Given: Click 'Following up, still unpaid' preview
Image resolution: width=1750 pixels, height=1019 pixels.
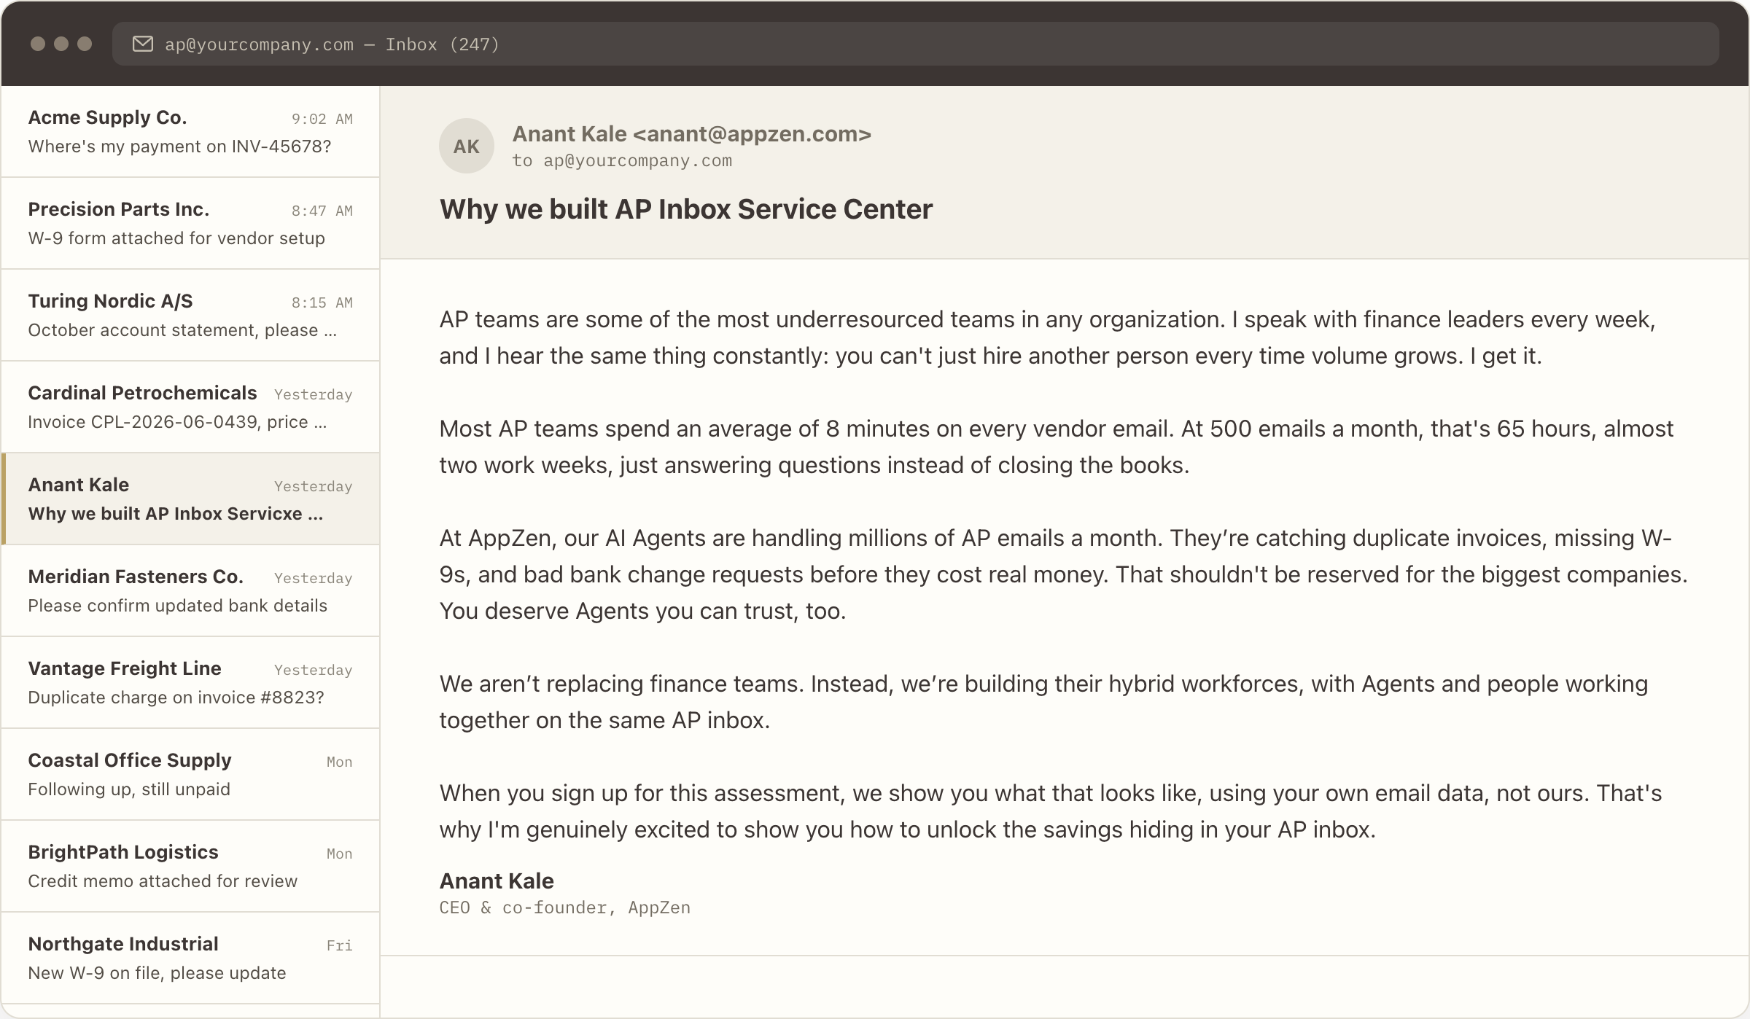Looking at the screenshot, I should tap(129, 789).
